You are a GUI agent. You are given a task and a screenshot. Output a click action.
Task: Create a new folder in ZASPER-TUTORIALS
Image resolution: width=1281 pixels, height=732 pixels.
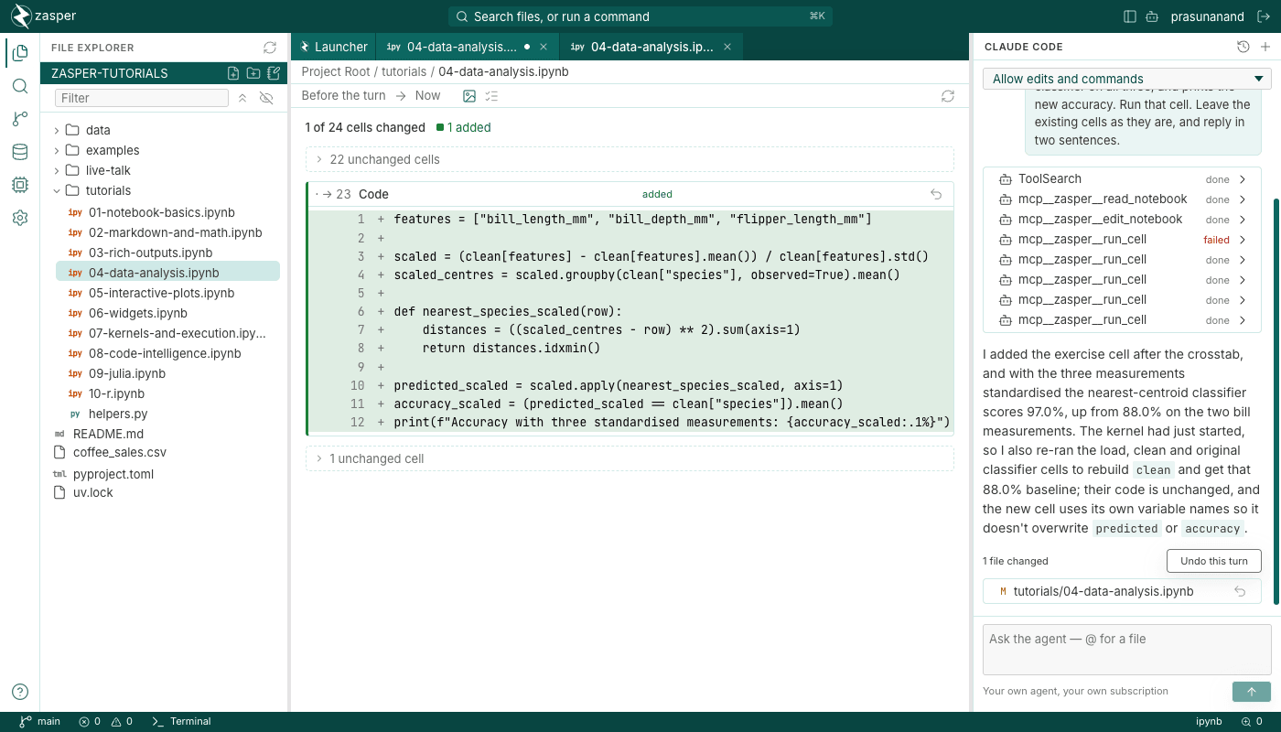pyautogui.click(x=253, y=73)
